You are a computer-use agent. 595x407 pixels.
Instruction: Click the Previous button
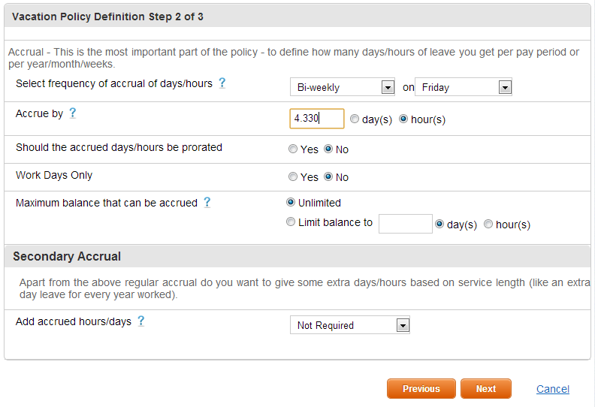tap(421, 389)
